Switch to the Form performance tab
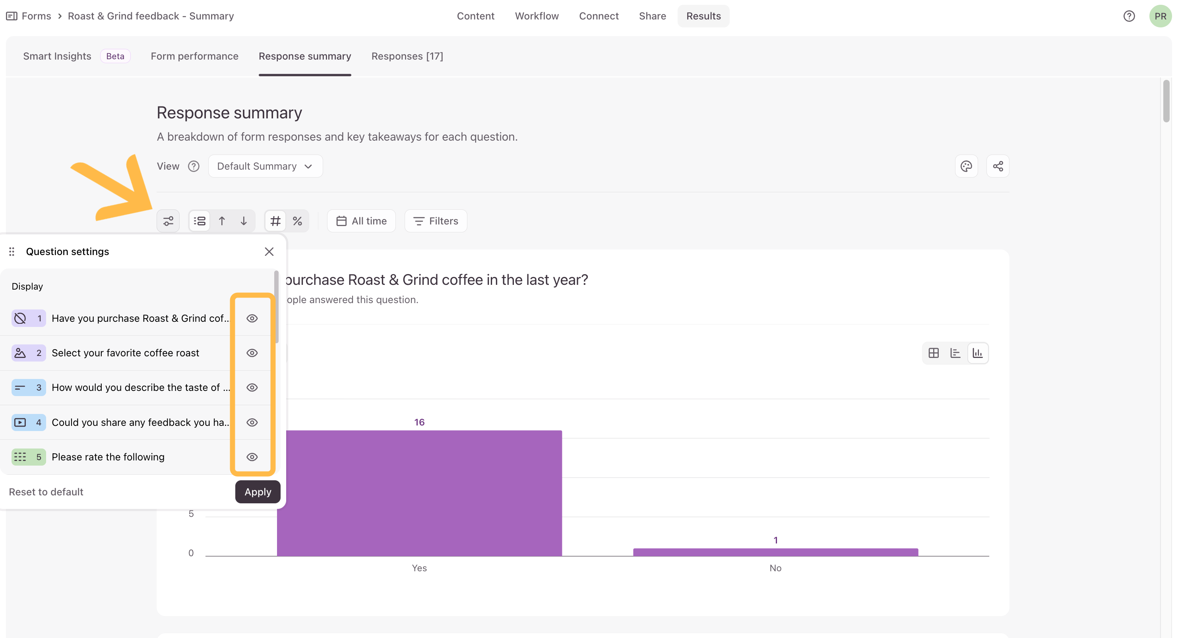Image resolution: width=1178 pixels, height=638 pixels. (194, 56)
